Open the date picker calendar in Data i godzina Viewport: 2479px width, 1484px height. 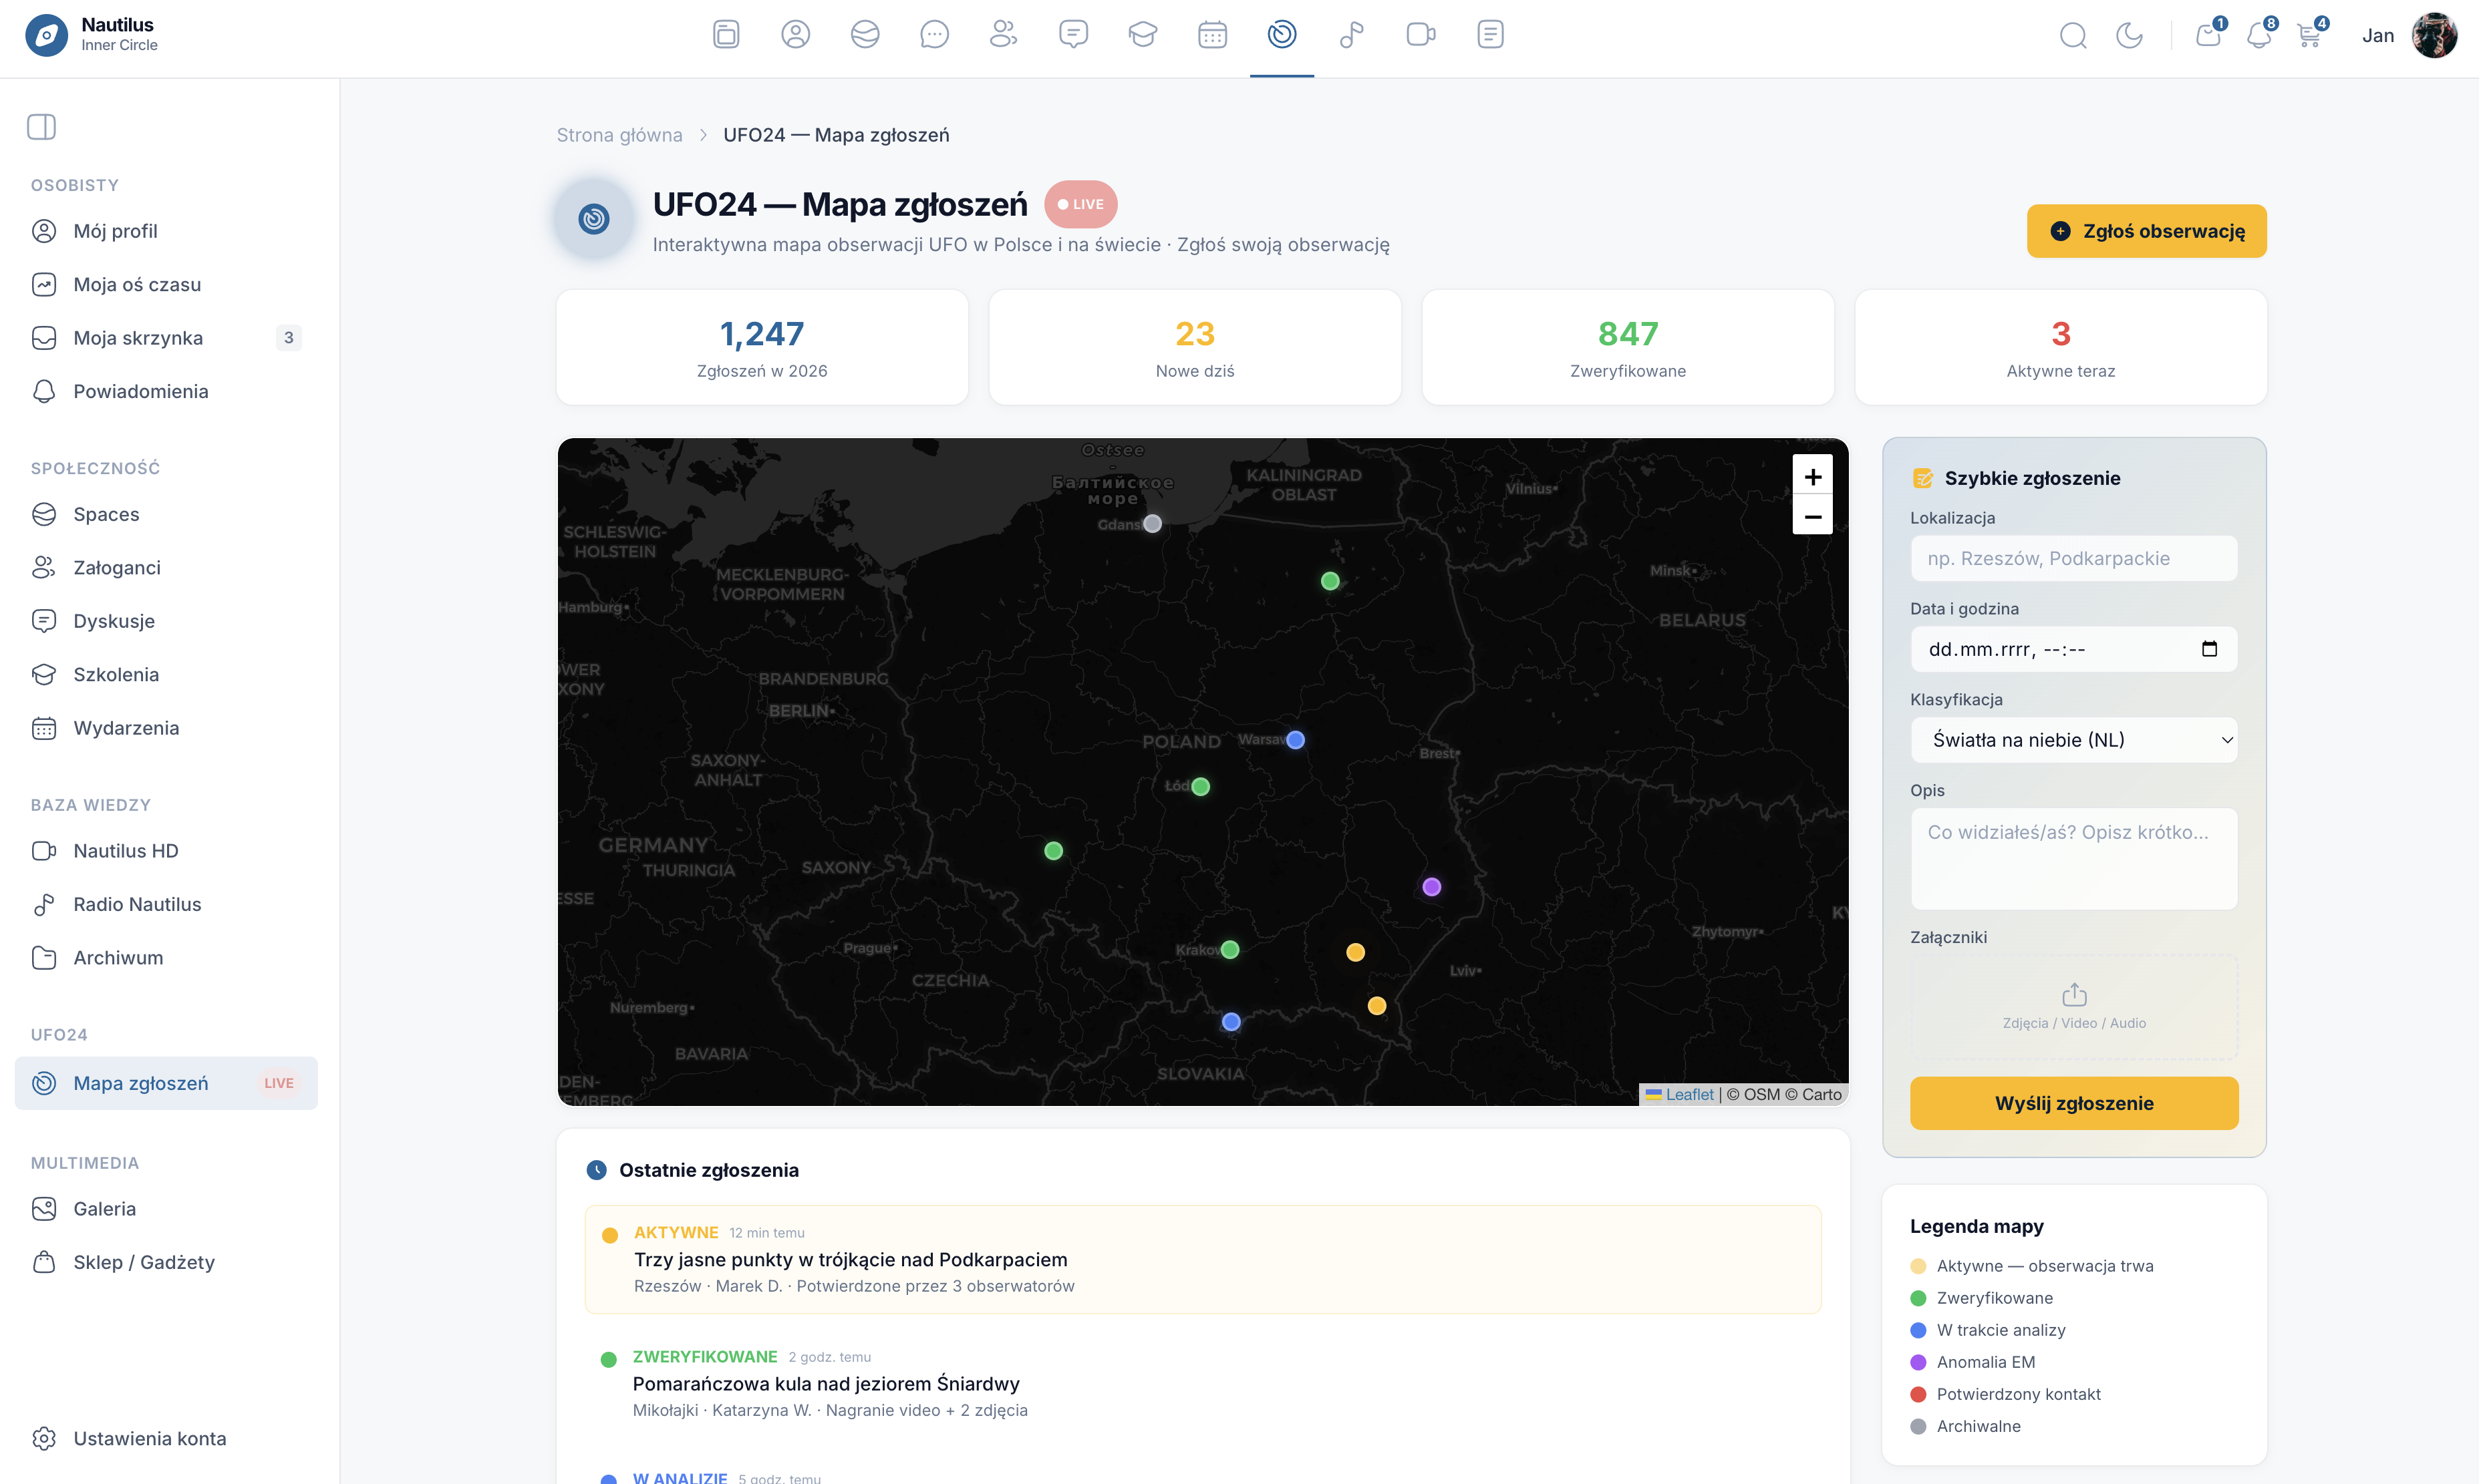pos(2209,649)
